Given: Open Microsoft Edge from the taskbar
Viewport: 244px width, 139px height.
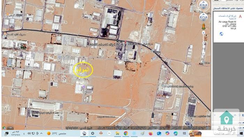Looking at the screenshot, I should pyautogui.click(x=176, y=133).
